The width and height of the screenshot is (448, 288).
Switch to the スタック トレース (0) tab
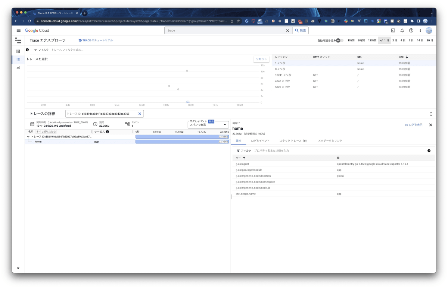(x=293, y=140)
